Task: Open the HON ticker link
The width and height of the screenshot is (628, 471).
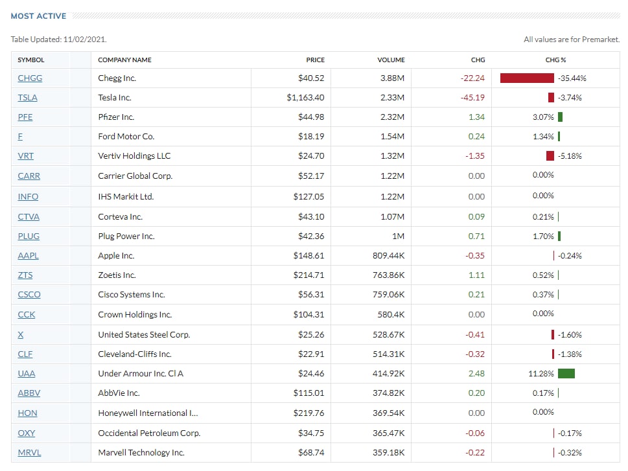Action: point(28,413)
